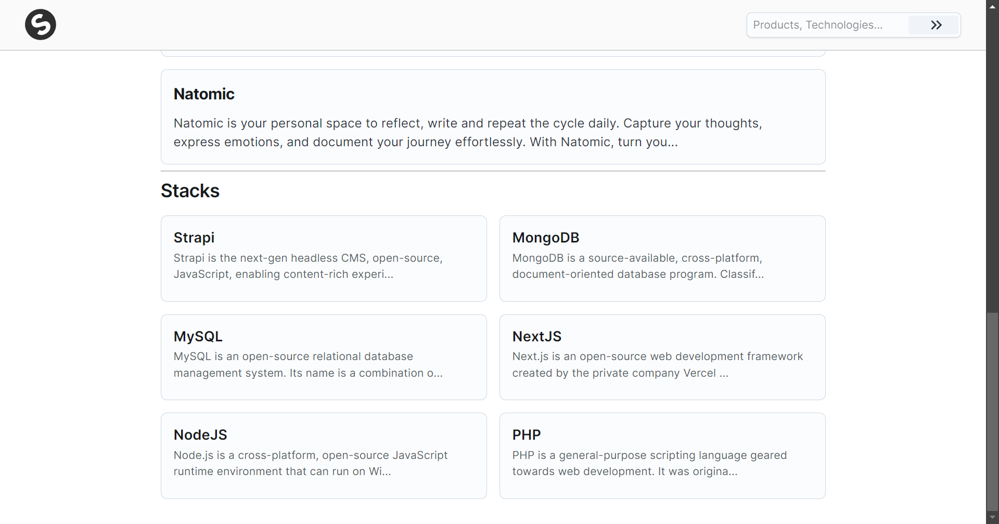Screen dimensions: 999x524
Task: Click the page scrollbar thumb
Action: point(992,411)
